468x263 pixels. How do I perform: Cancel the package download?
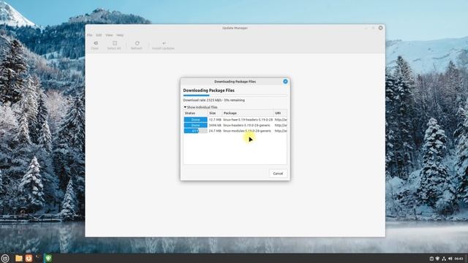click(278, 174)
